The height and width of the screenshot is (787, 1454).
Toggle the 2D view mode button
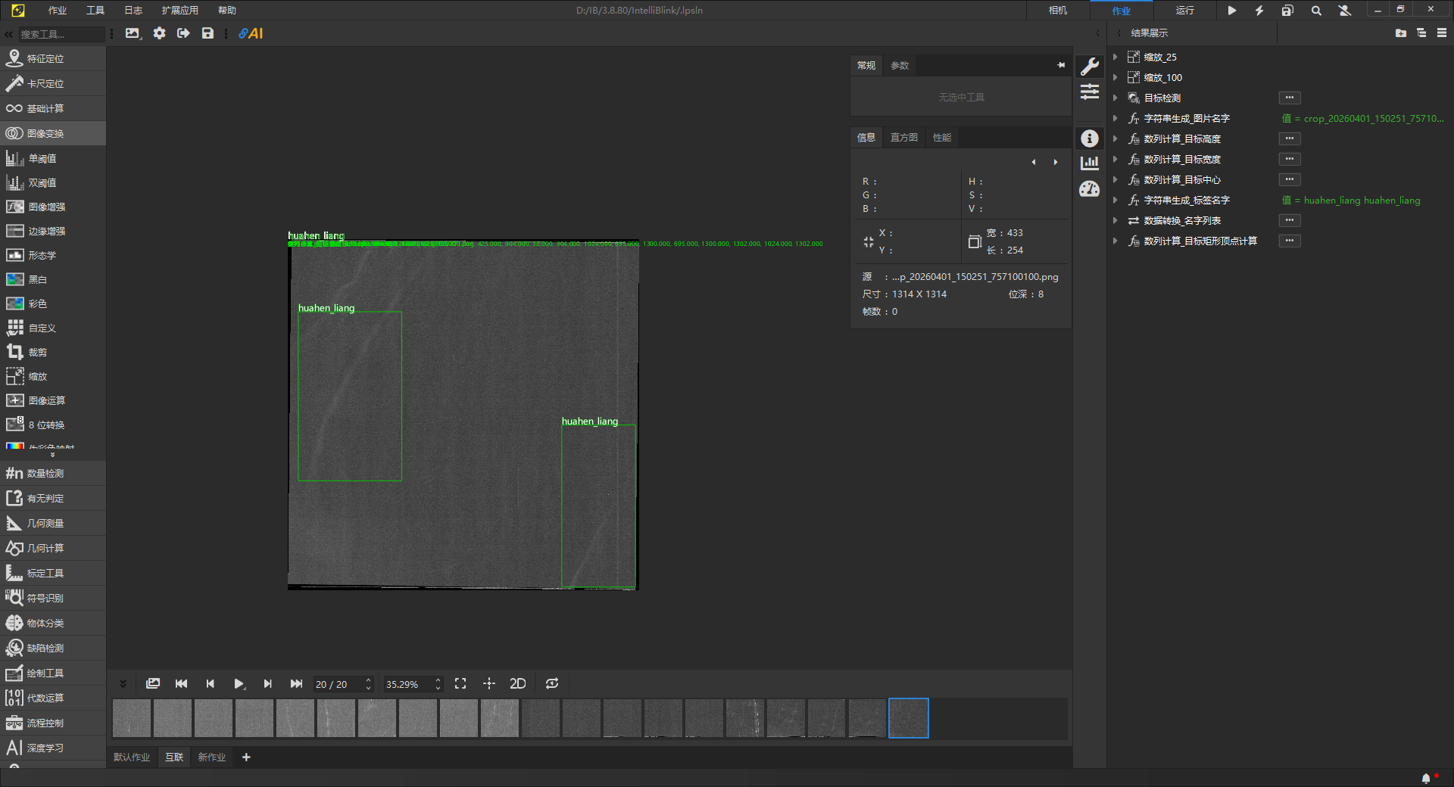(x=518, y=684)
